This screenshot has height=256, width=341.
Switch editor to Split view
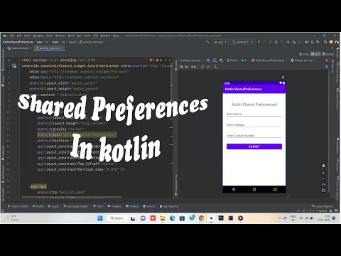[x=315, y=54]
